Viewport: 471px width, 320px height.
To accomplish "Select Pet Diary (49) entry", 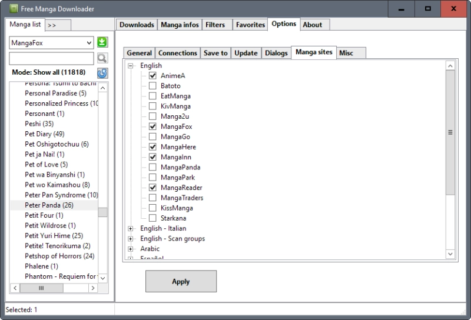I will pyautogui.click(x=45, y=134).
